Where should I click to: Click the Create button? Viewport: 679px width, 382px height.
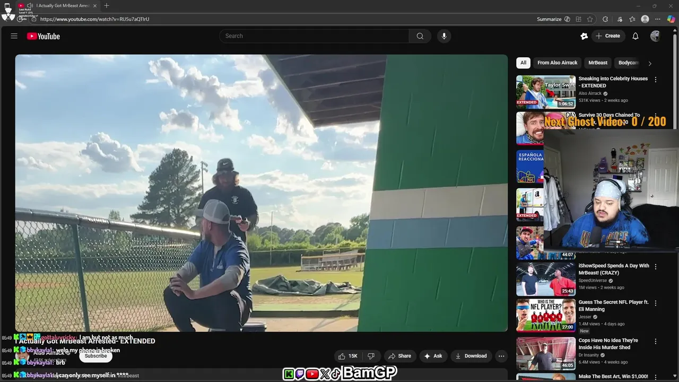608,36
